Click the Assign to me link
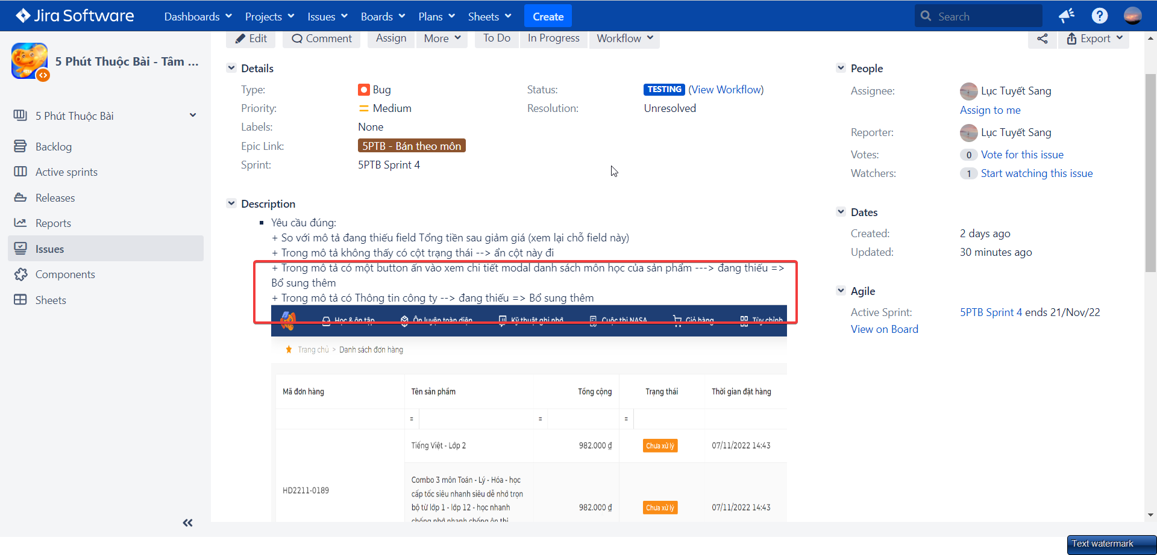1157x555 pixels. 990,110
